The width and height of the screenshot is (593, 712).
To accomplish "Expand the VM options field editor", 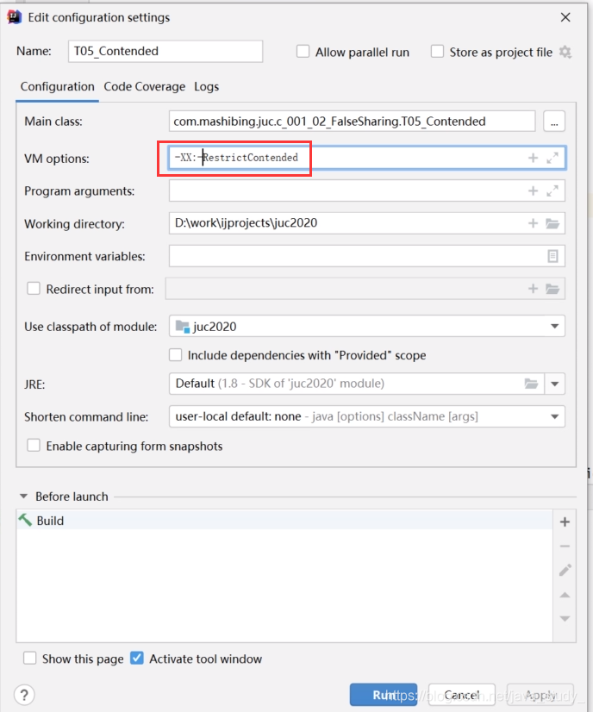I will point(552,158).
